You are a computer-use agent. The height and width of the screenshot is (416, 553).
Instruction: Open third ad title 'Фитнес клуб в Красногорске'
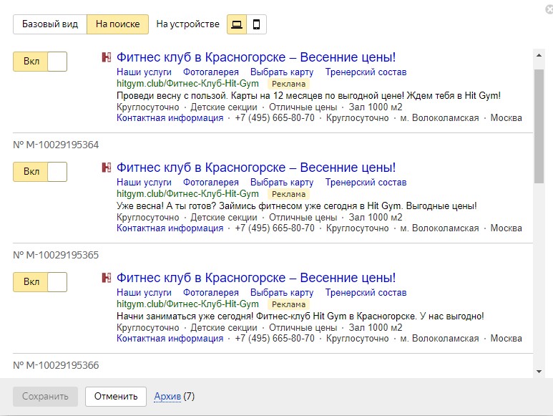[x=256, y=278]
